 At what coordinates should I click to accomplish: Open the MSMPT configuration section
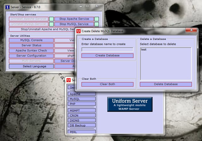[82, 110]
